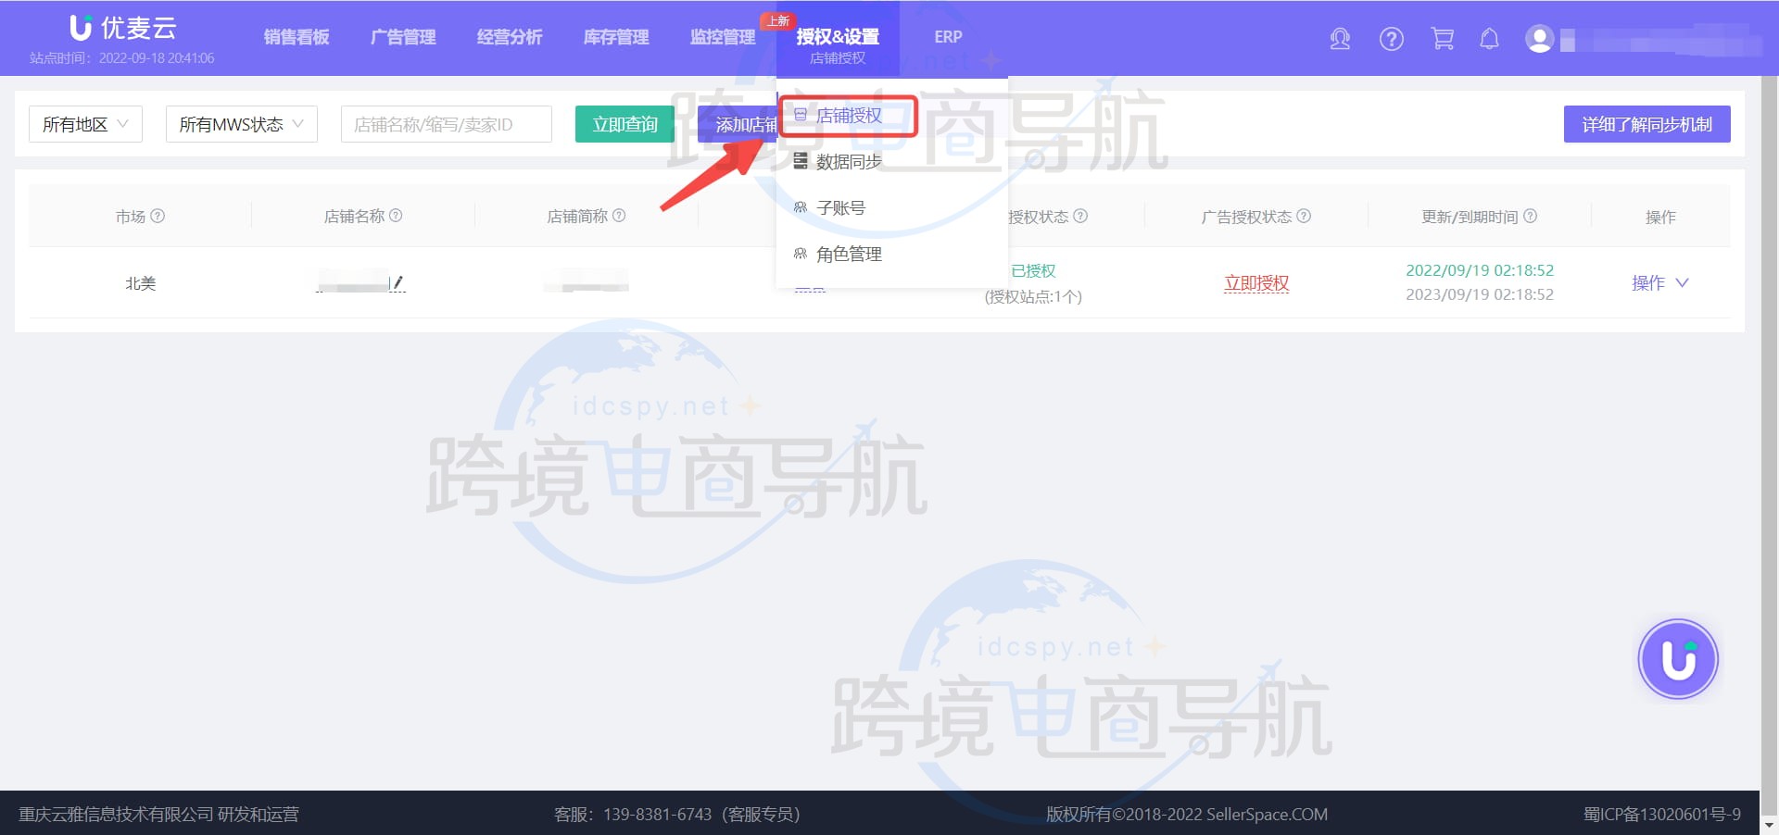
Task: Click the customer service headset icon
Action: click(x=1340, y=39)
